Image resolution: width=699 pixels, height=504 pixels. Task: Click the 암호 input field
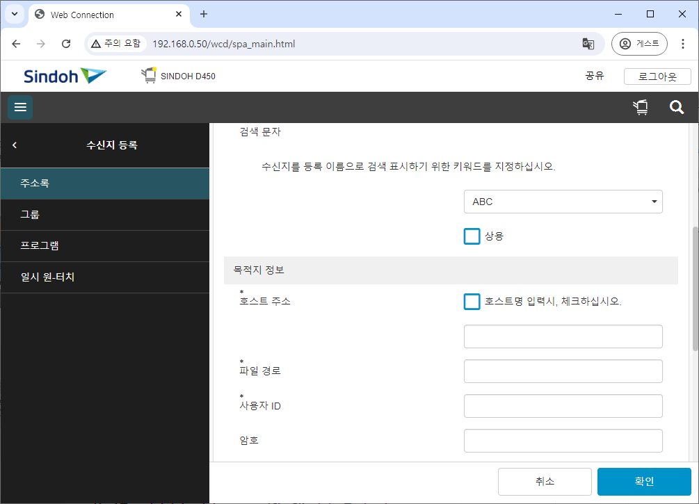click(563, 441)
